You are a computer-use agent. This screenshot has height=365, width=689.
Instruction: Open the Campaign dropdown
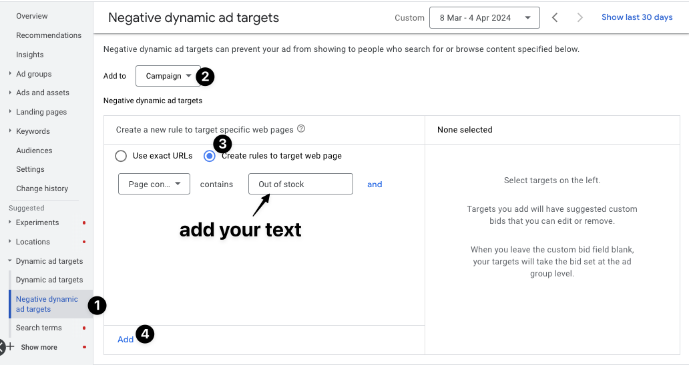168,76
